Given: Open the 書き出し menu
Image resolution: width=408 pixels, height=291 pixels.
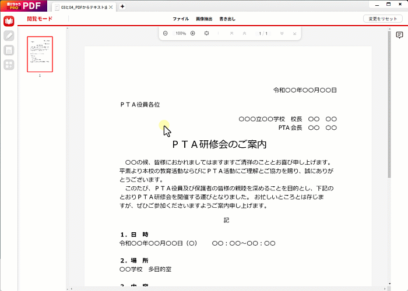Looking at the screenshot, I should 227,19.
